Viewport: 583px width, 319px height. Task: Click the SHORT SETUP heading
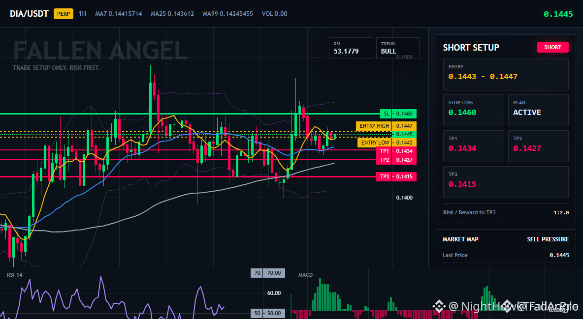[x=471, y=48]
